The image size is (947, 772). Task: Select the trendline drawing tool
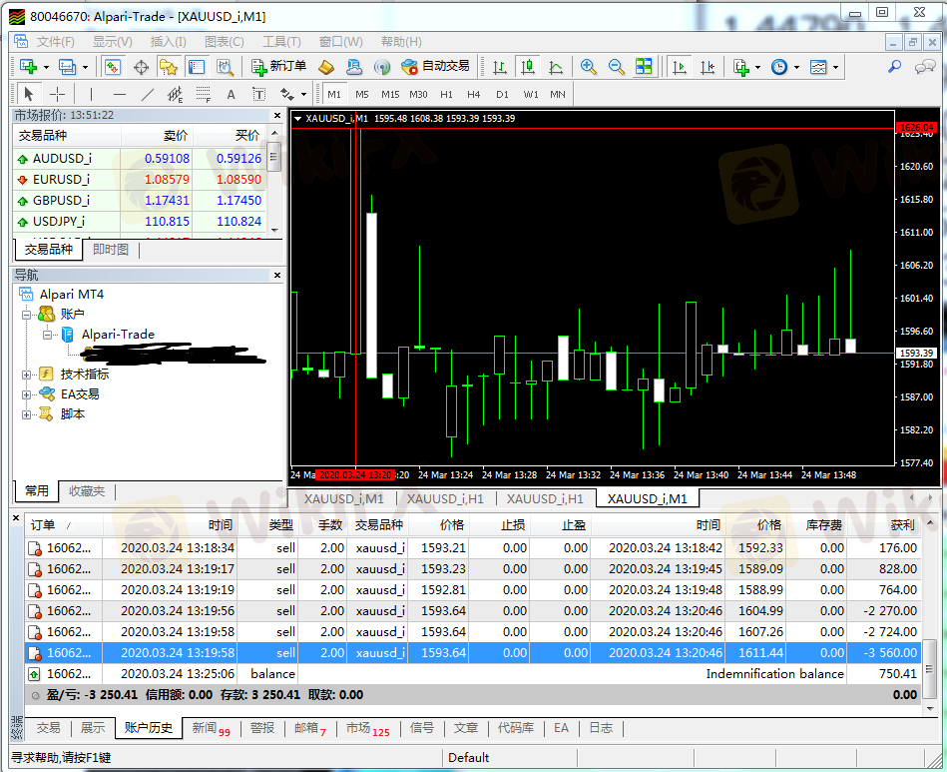coord(148,95)
